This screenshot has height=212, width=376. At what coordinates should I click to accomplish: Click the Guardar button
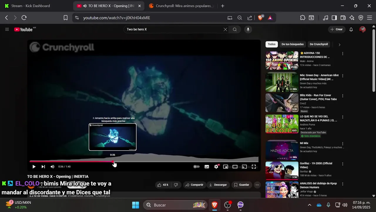coord(241,185)
